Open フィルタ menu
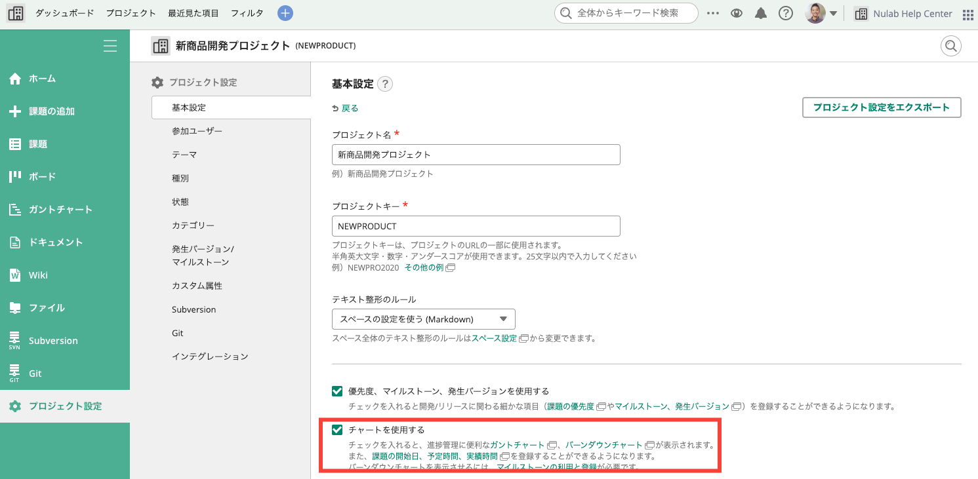This screenshot has width=978, height=479. [247, 13]
